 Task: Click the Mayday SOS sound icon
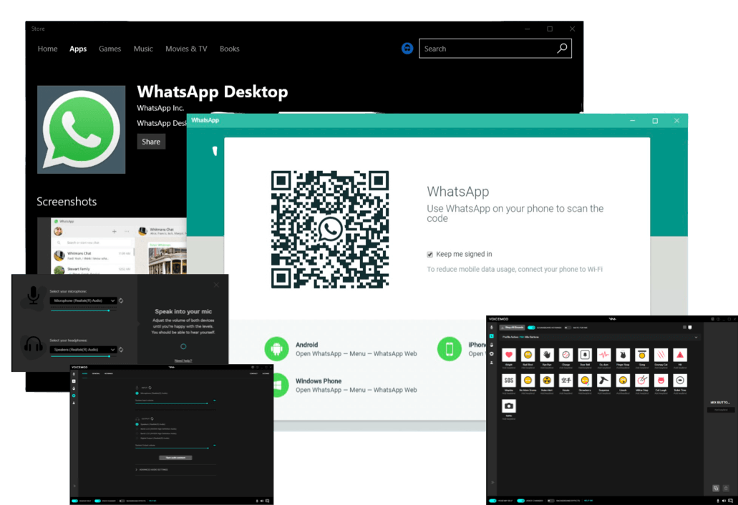point(509,380)
